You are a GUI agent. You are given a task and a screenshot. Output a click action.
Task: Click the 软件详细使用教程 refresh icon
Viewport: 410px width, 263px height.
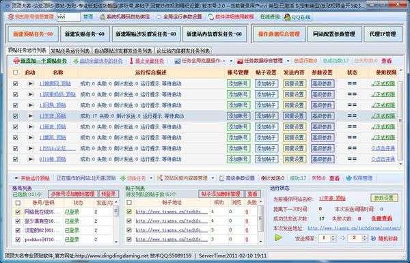click(210, 16)
